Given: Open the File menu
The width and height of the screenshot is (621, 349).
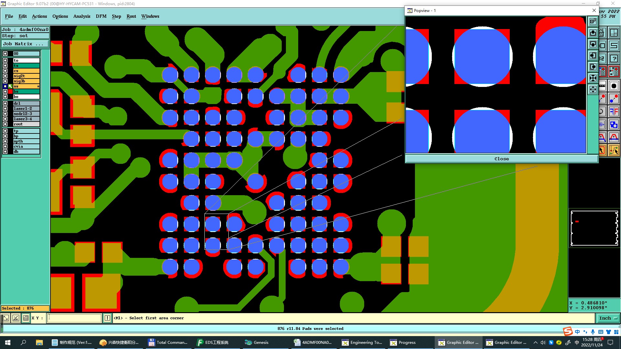Looking at the screenshot, I should (9, 16).
